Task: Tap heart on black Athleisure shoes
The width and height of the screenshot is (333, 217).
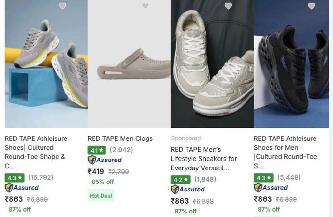Action: point(311,6)
